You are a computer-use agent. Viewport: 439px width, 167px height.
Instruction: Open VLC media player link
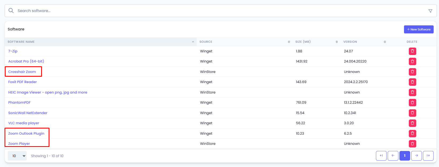[x=24, y=123]
